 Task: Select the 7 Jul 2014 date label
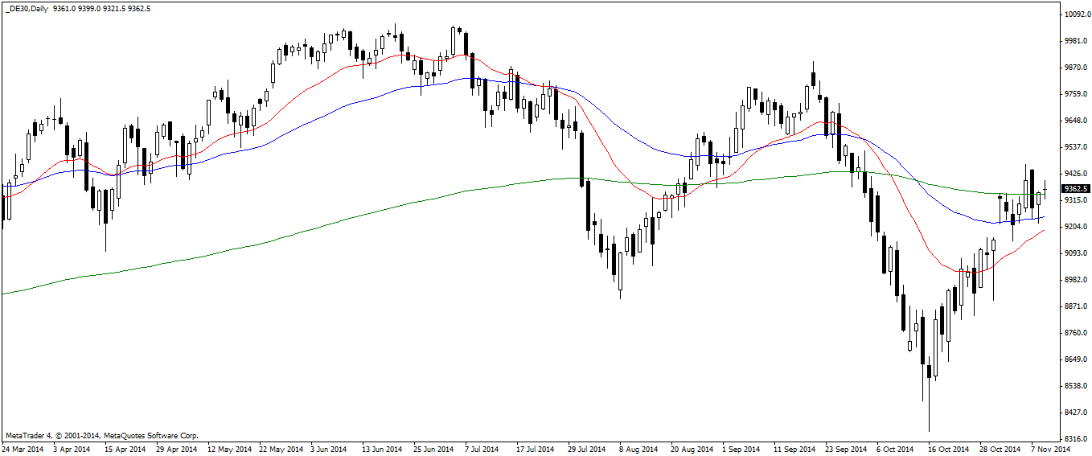tap(482, 449)
